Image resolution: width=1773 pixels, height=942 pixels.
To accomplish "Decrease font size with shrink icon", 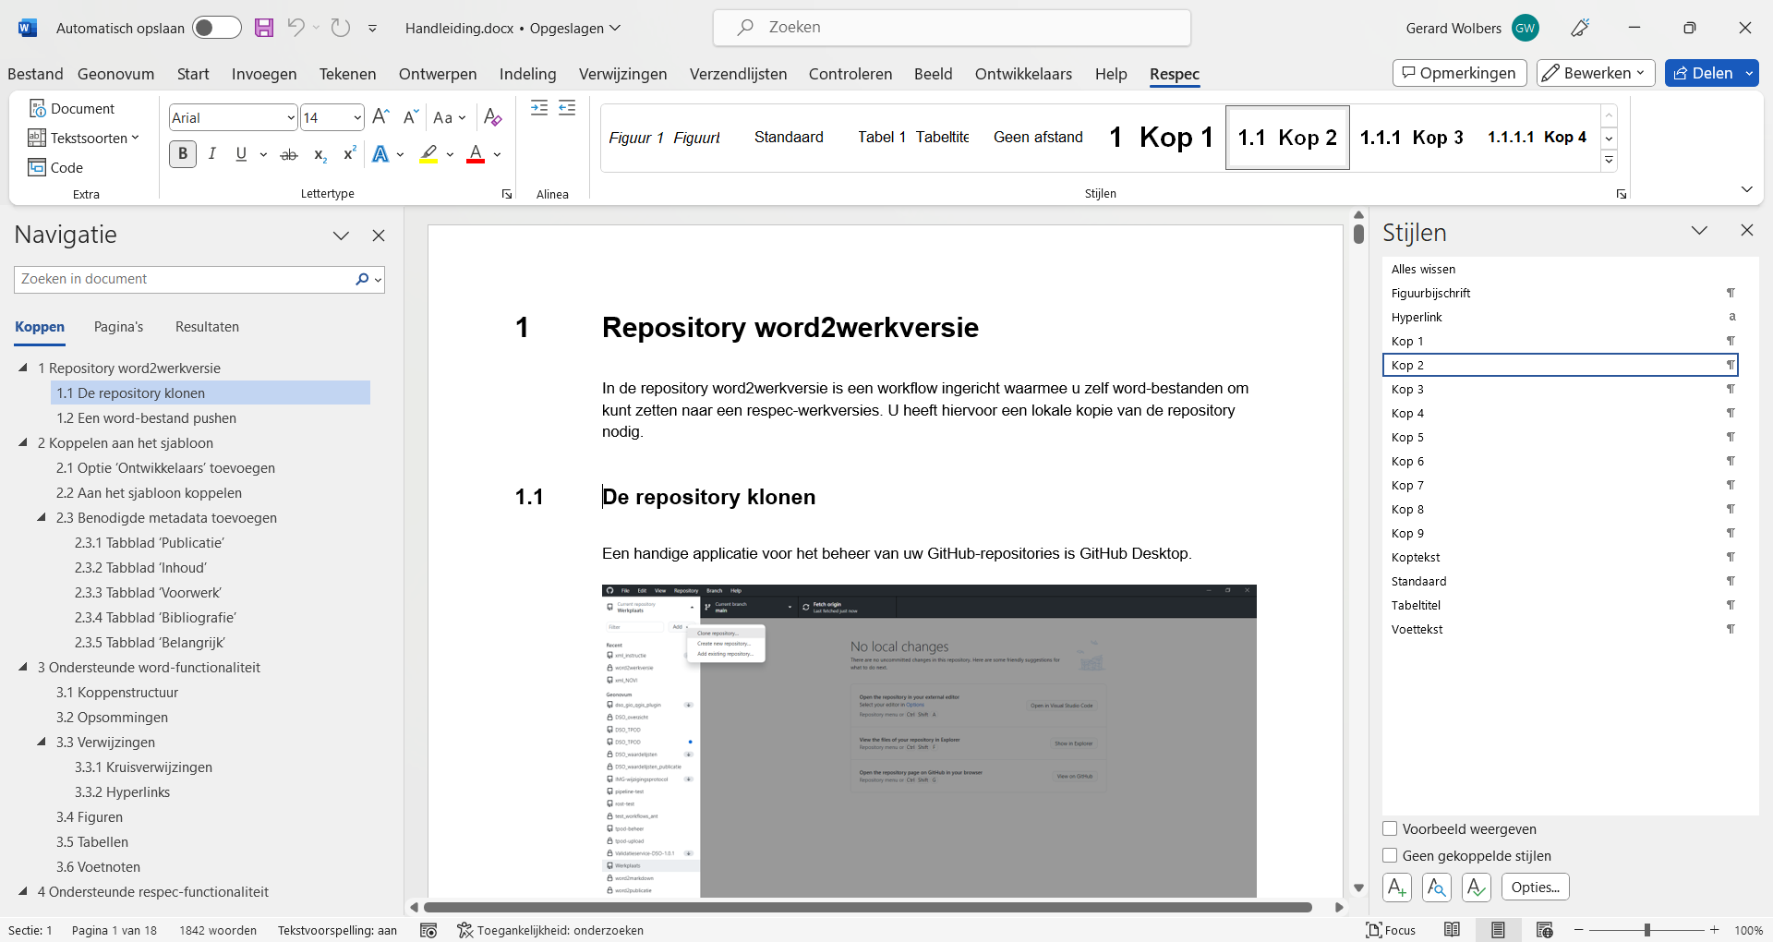I will (411, 117).
